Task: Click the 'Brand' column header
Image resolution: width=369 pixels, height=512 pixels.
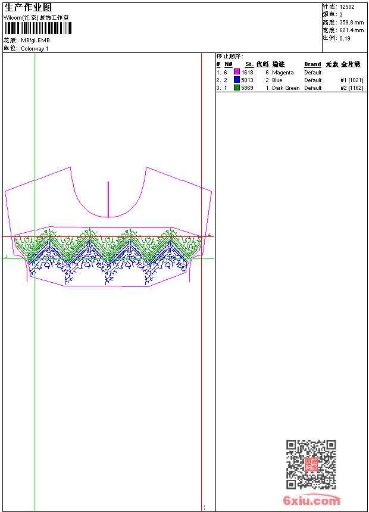Action: click(x=312, y=64)
